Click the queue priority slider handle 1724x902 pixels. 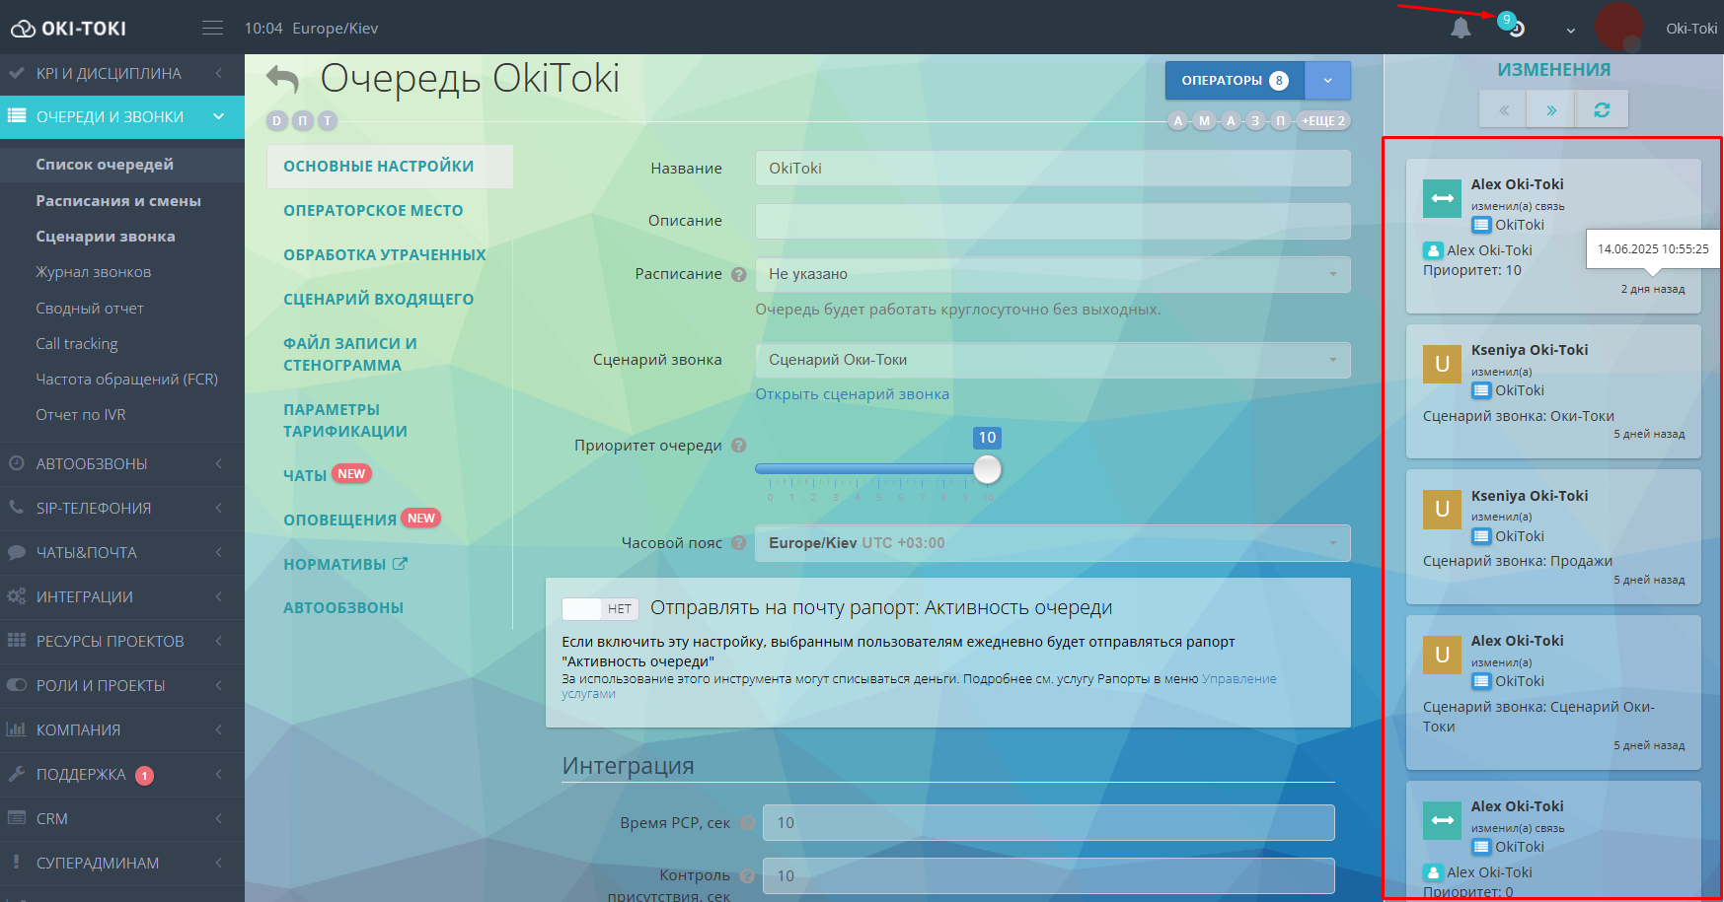point(987,469)
